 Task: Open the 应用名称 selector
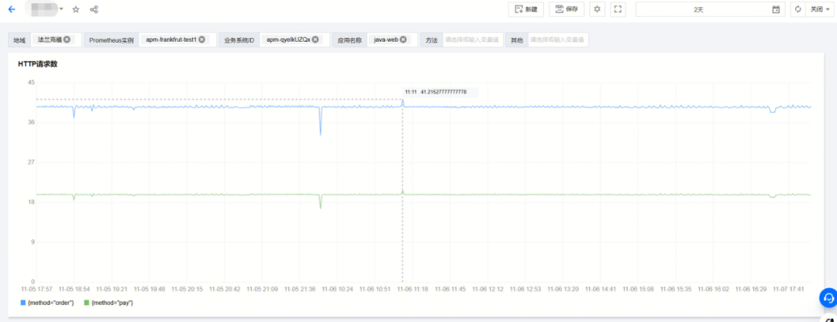coord(392,40)
